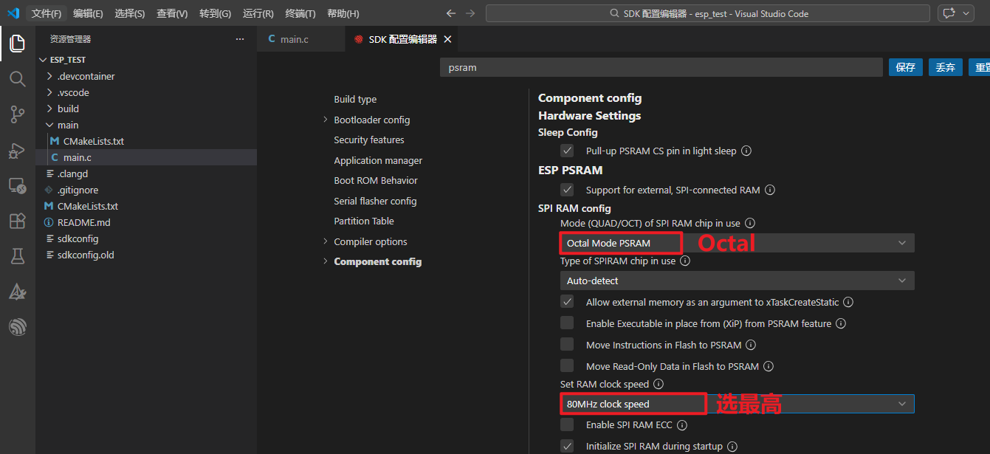The width and height of the screenshot is (990, 454).
Task: Click the 保存 save button
Action: [x=906, y=67]
